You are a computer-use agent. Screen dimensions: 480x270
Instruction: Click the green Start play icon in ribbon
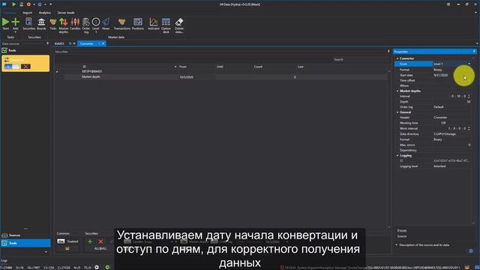5,22
